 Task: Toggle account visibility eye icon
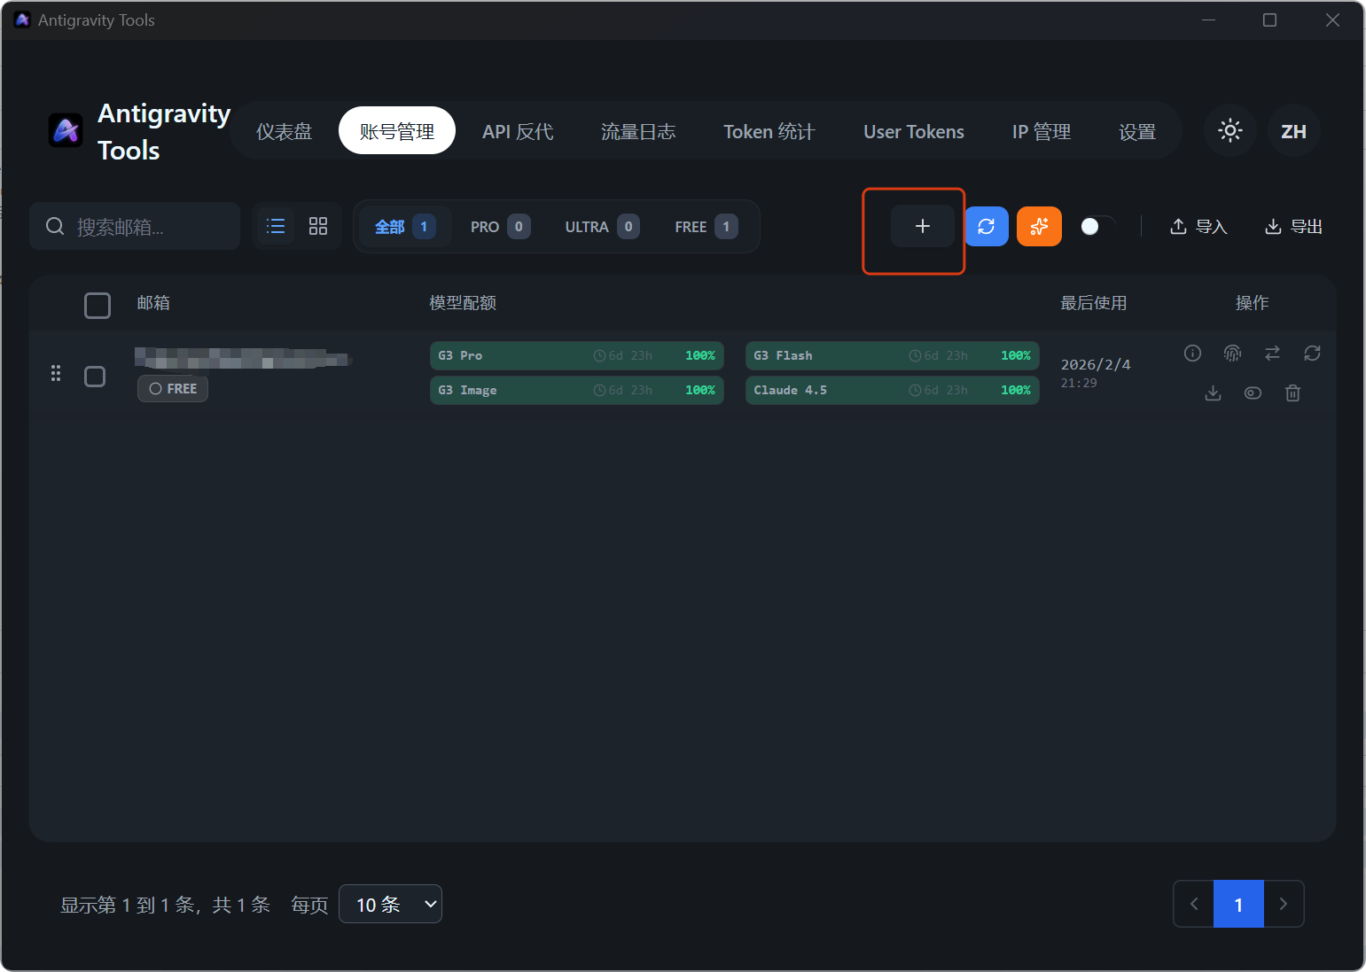tap(1253, 393)
